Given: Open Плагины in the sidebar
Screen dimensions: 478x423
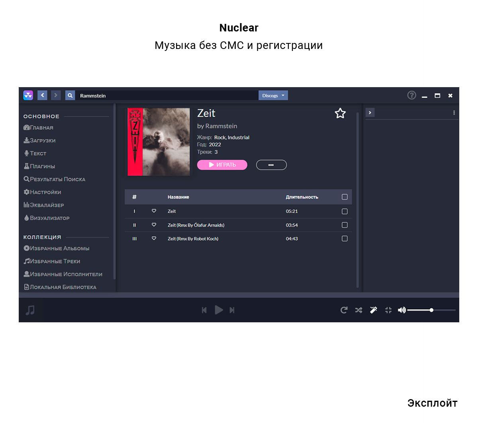Looking at the screenshot, I should coord(39,166).
